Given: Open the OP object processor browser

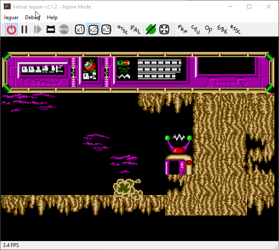Looking at the screenshot, I should pos(209,29).
